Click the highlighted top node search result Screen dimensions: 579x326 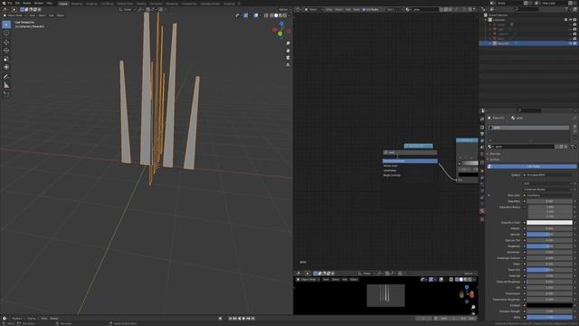pos(410,161)
